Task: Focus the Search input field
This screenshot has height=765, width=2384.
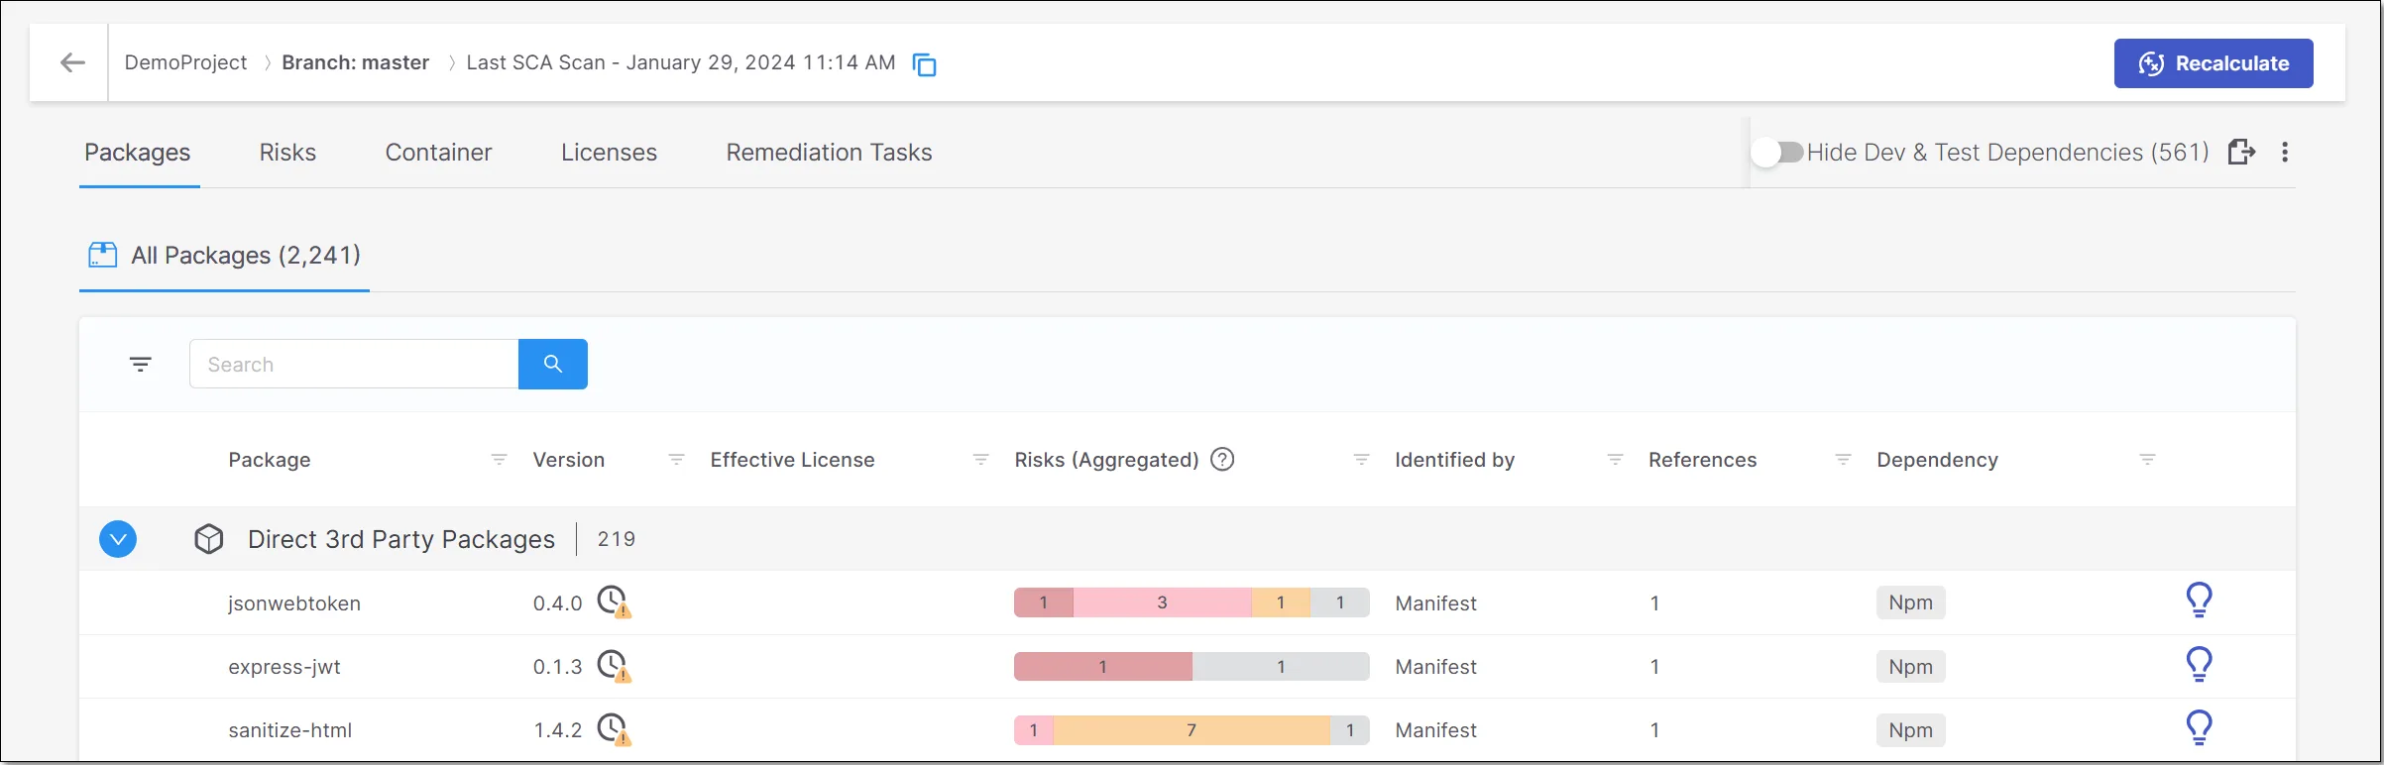Action: (x=354, y=364)
